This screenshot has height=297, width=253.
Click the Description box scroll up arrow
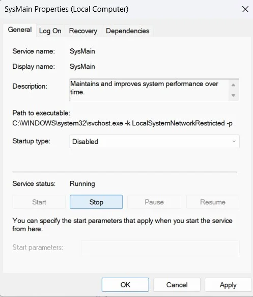[x=233, y=85]
